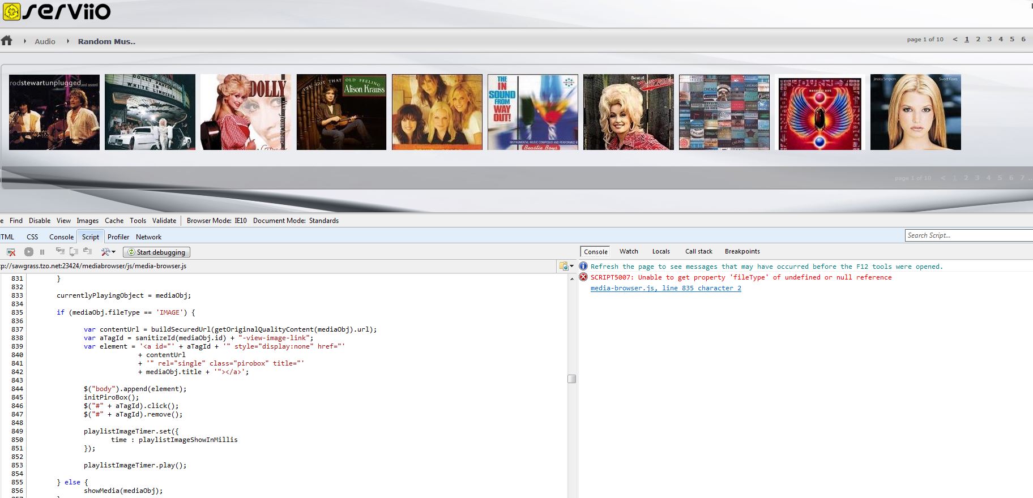Viewport: 1033px width, 498px height.
Task: Click the step into icon
Action: 60,251
